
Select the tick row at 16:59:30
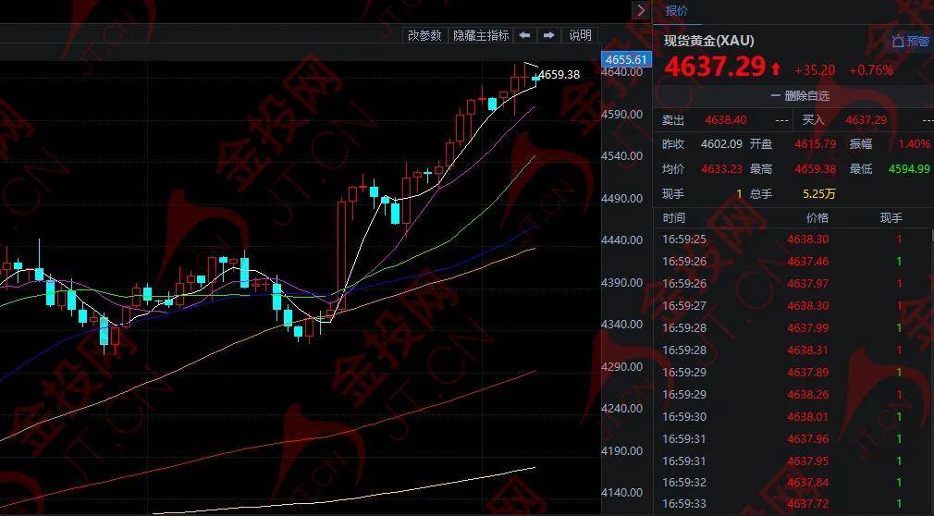click(793, 417)
